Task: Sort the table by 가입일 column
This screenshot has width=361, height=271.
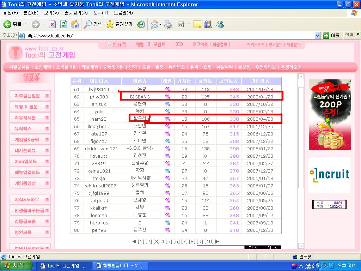Action: (260, 81)
